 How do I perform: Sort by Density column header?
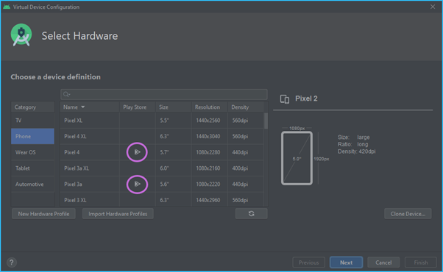pos(246,107)
